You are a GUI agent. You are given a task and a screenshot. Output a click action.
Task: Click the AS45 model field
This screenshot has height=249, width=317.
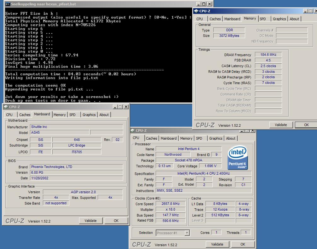click(x=60, y=132)
